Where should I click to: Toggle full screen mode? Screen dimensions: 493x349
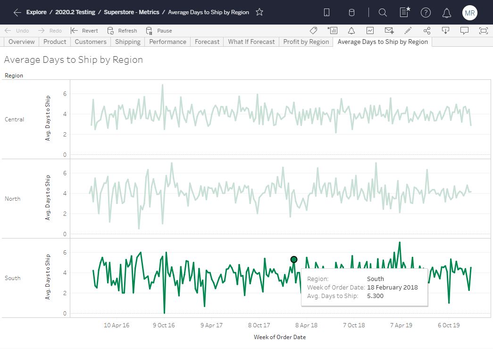click(483, 31)
